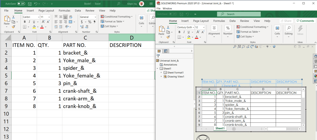Open the Conditional Formatting dropdown in Book1 Excel
The width and height of the screenshot is (317, 140).
point(117,17)
